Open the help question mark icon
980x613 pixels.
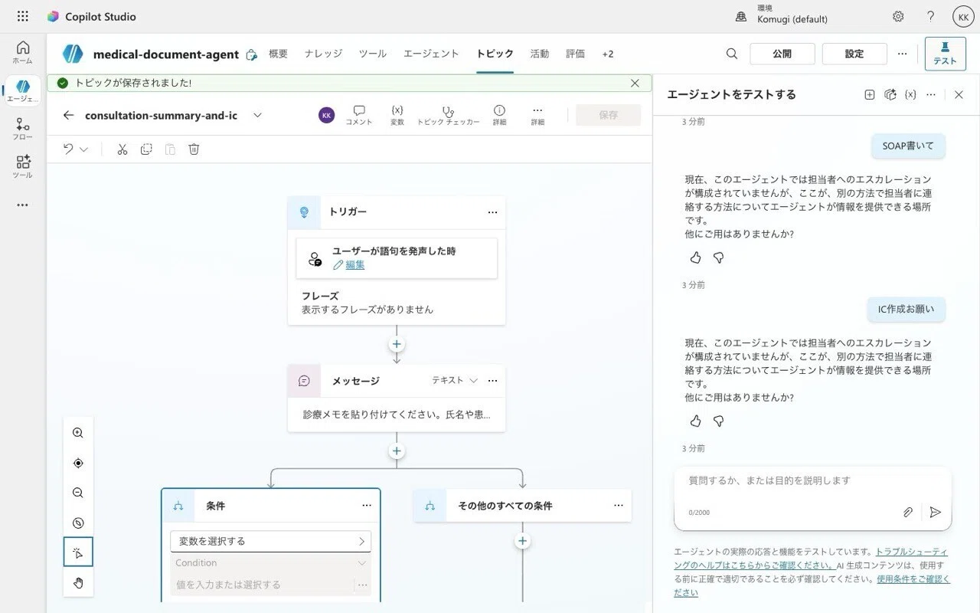[x=930, y=16]
